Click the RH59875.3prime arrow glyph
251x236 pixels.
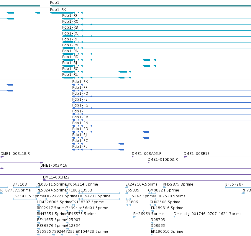pyautogui.click(x=165, y=187)
